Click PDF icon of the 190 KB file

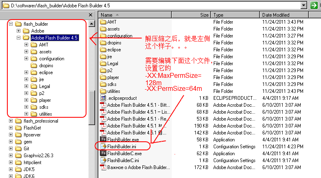click(x=103, y=126)
